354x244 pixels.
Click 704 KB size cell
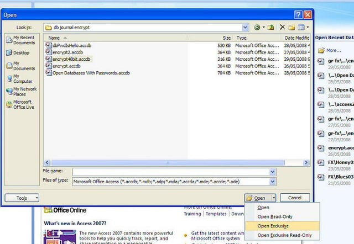coord(224,73)
